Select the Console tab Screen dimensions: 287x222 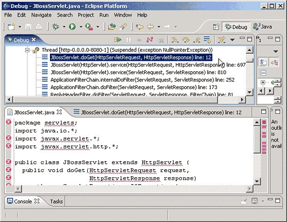pos(22,201)
